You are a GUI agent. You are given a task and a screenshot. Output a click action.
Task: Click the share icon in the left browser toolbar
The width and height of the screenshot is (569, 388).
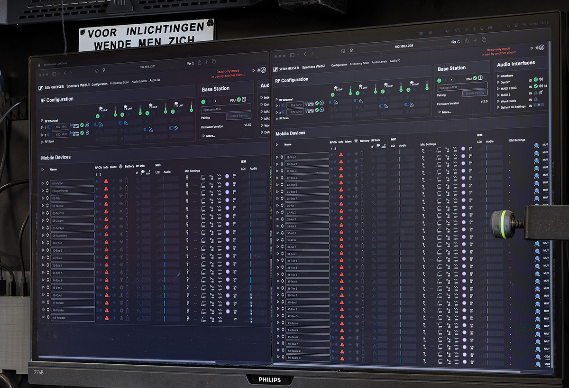[x=199, y=62]
